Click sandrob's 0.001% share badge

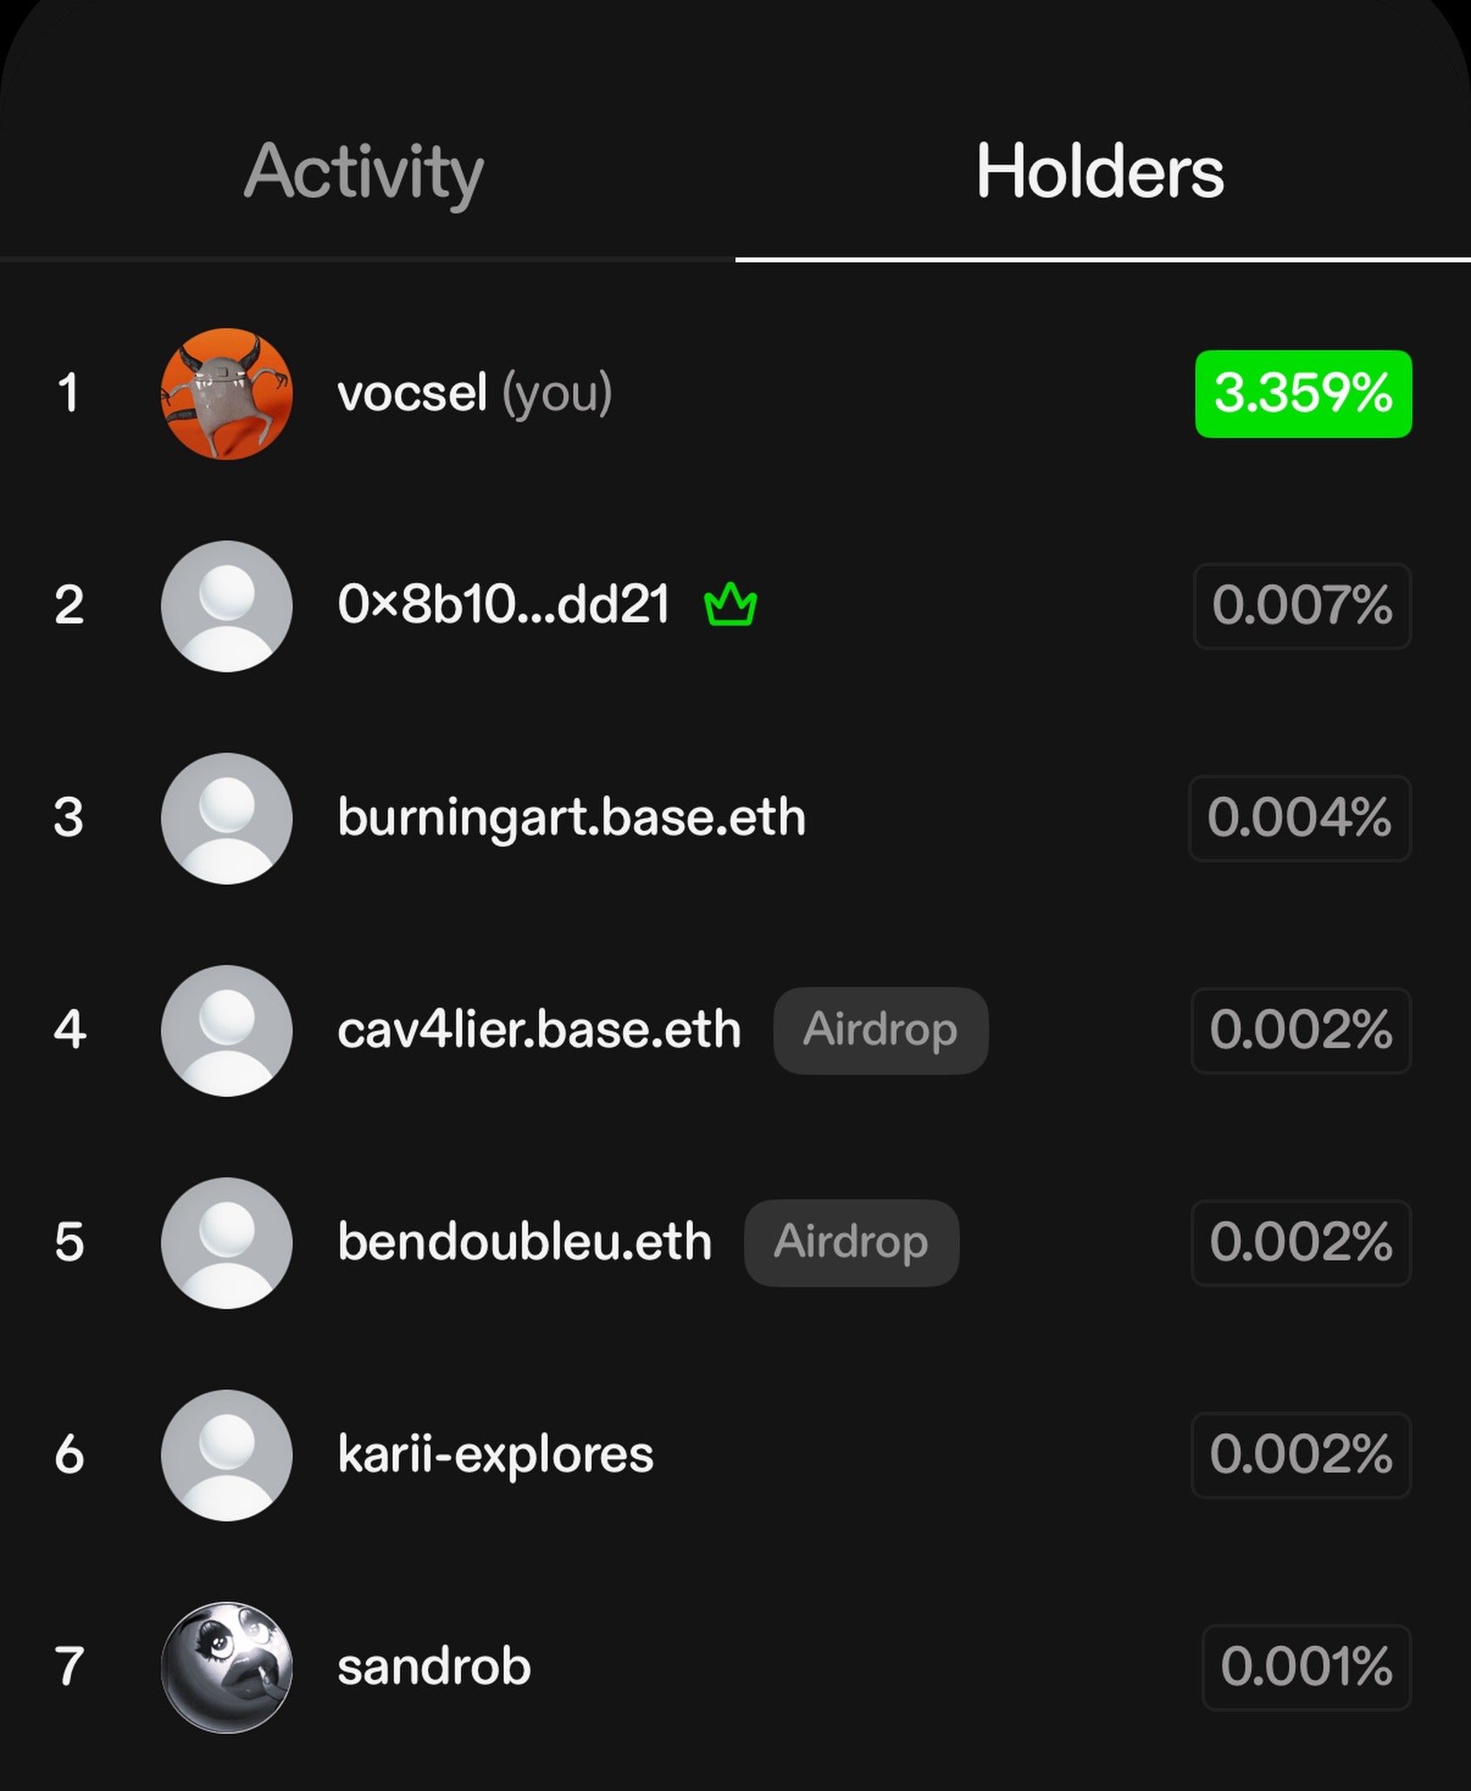tap(1305, 1667)
